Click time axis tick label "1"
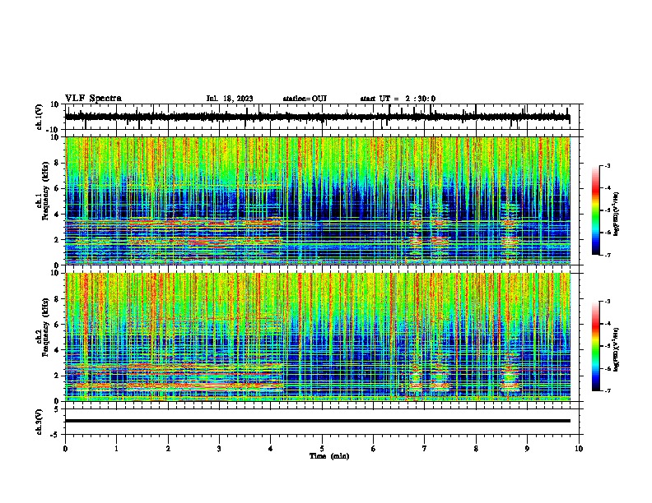Image resolution: width=652 pixels, height=503 pixels. pyautogui.click(x=116, y=449)
